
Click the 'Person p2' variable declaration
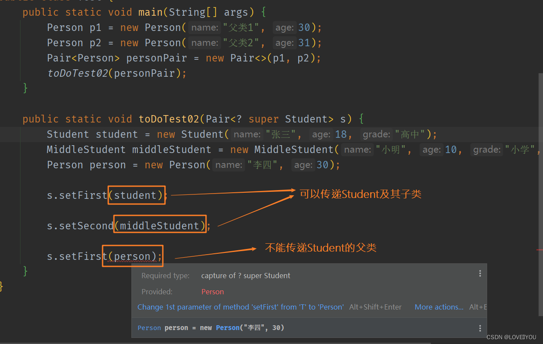pyautogui.click(x=74, y=43)
